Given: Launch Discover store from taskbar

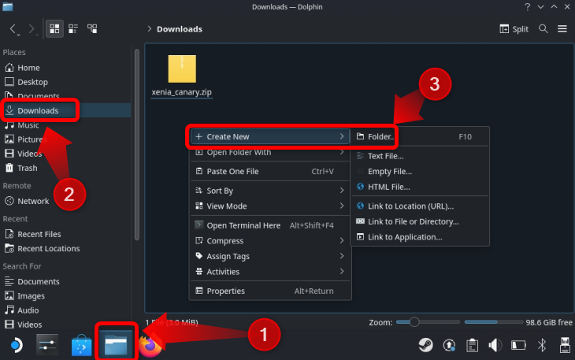Looking at the screenshot, I should tap(81, 345).
